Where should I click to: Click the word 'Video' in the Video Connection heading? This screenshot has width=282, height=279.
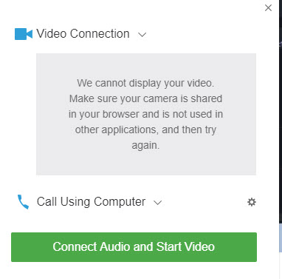click(52, 33)
